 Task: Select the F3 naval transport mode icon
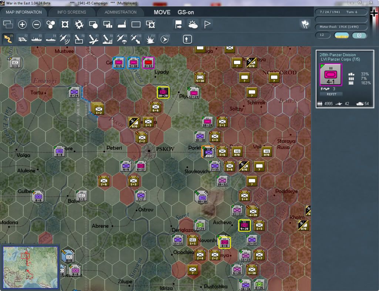tap(37, 39)
